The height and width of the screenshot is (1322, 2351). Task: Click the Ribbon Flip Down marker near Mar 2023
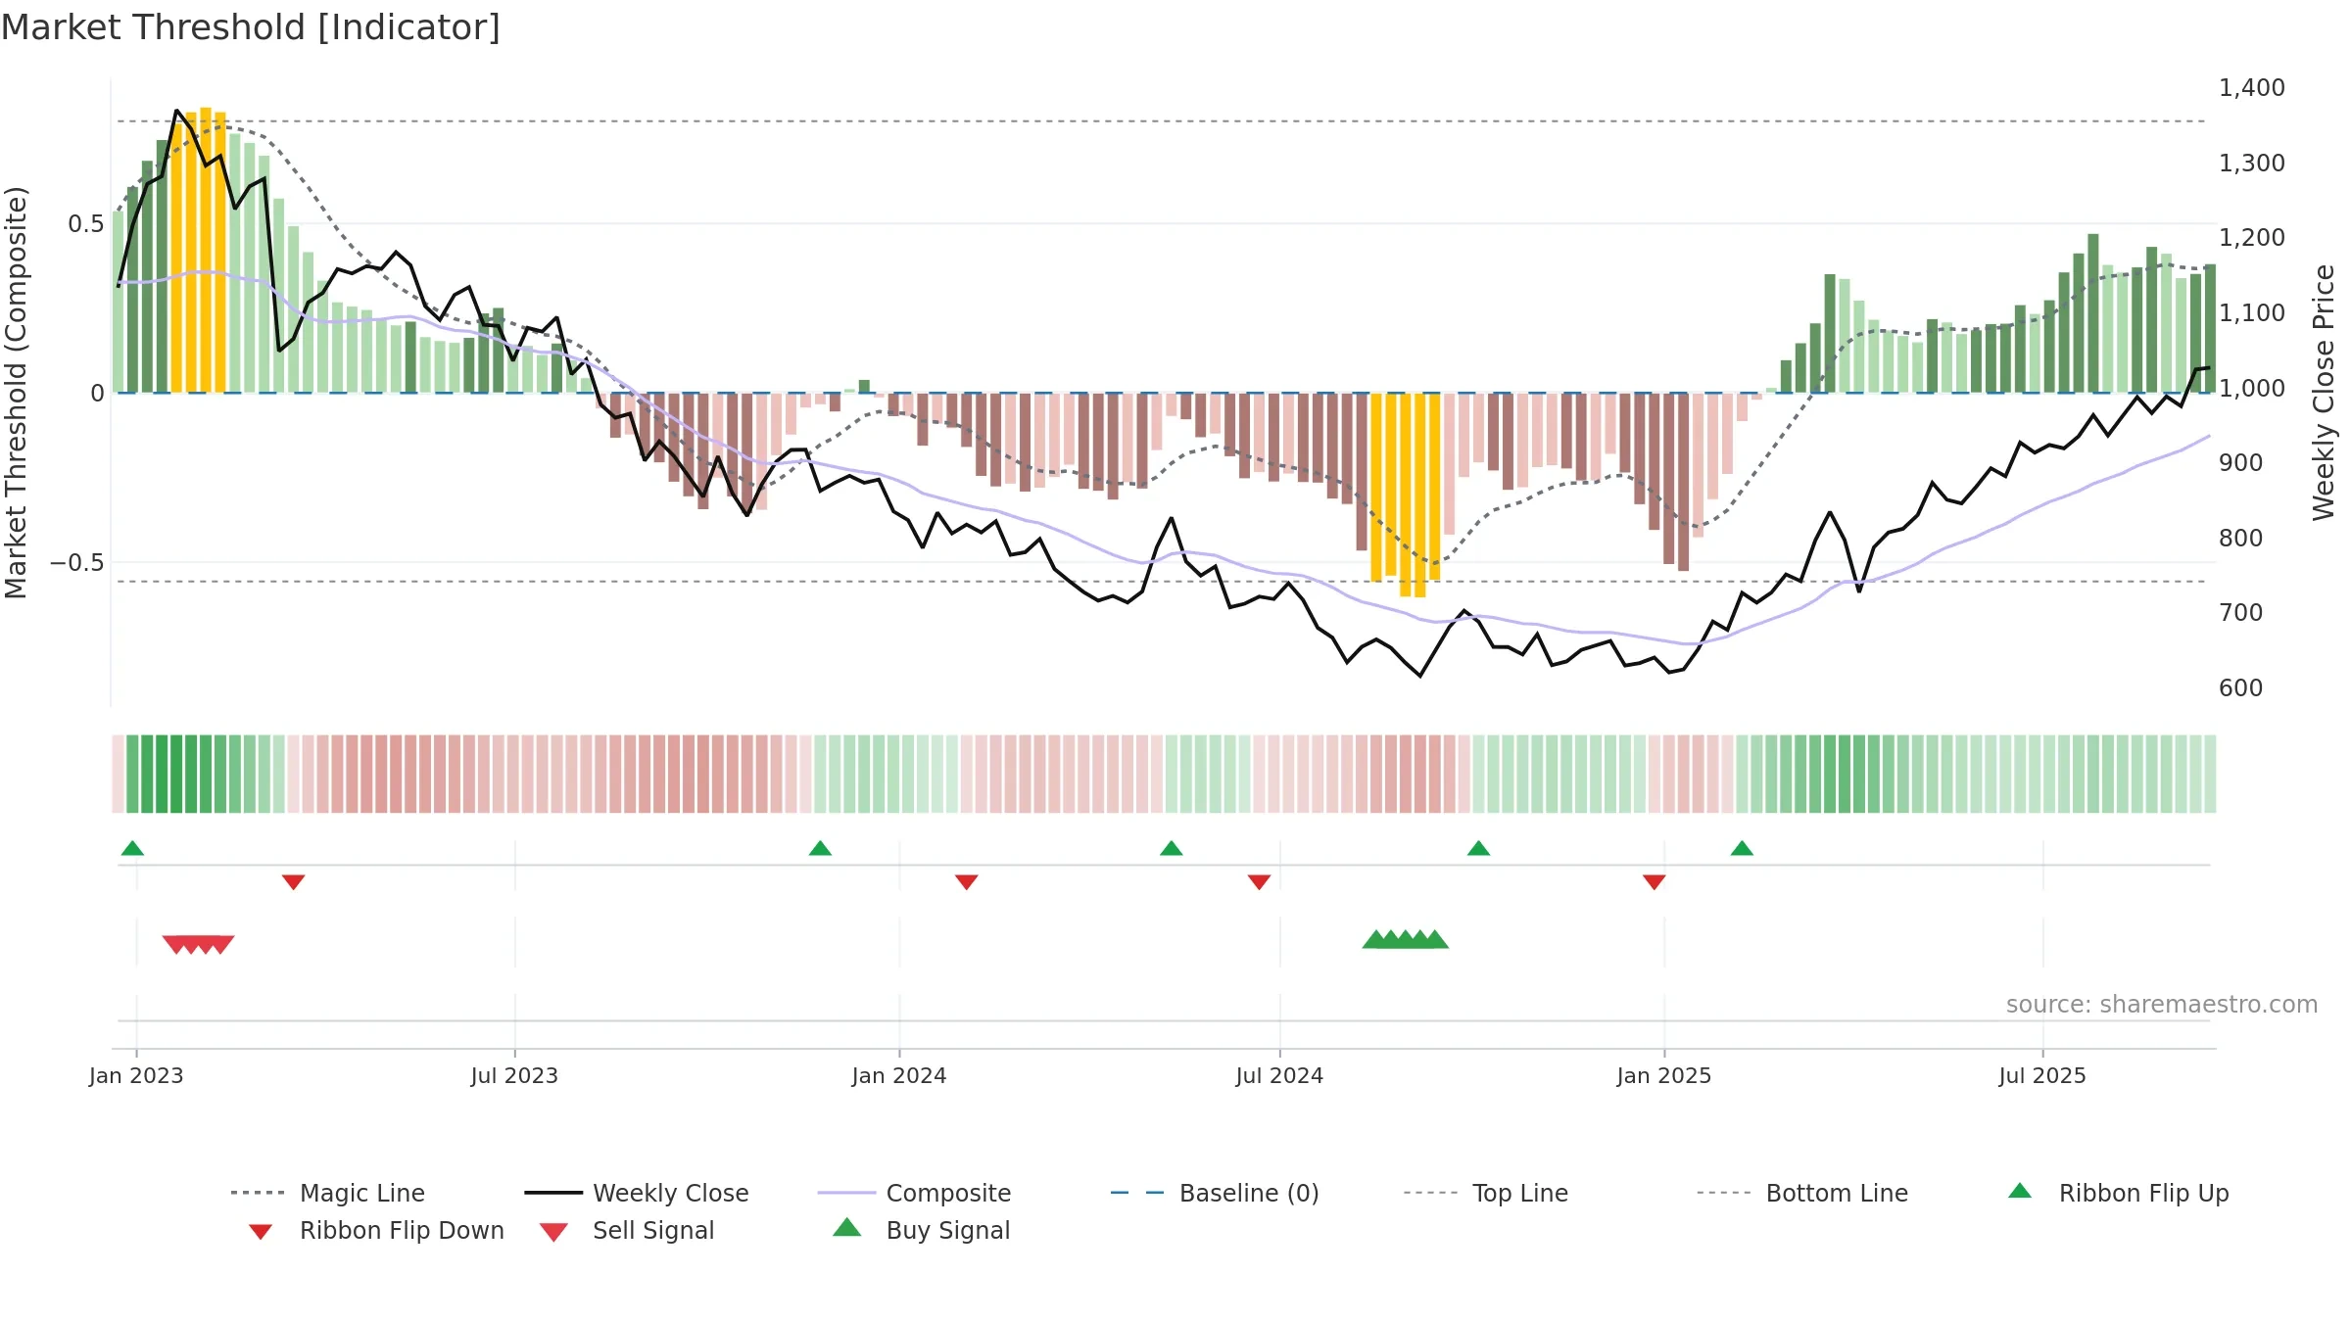[x=293, y=882]
